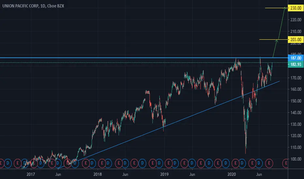Click the 2018 label on time axis
This screenshot has height=179, width=304.
(98, 174)
